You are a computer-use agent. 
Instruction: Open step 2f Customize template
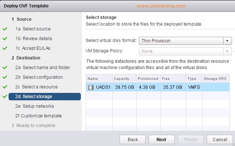[x=38, y=116]
